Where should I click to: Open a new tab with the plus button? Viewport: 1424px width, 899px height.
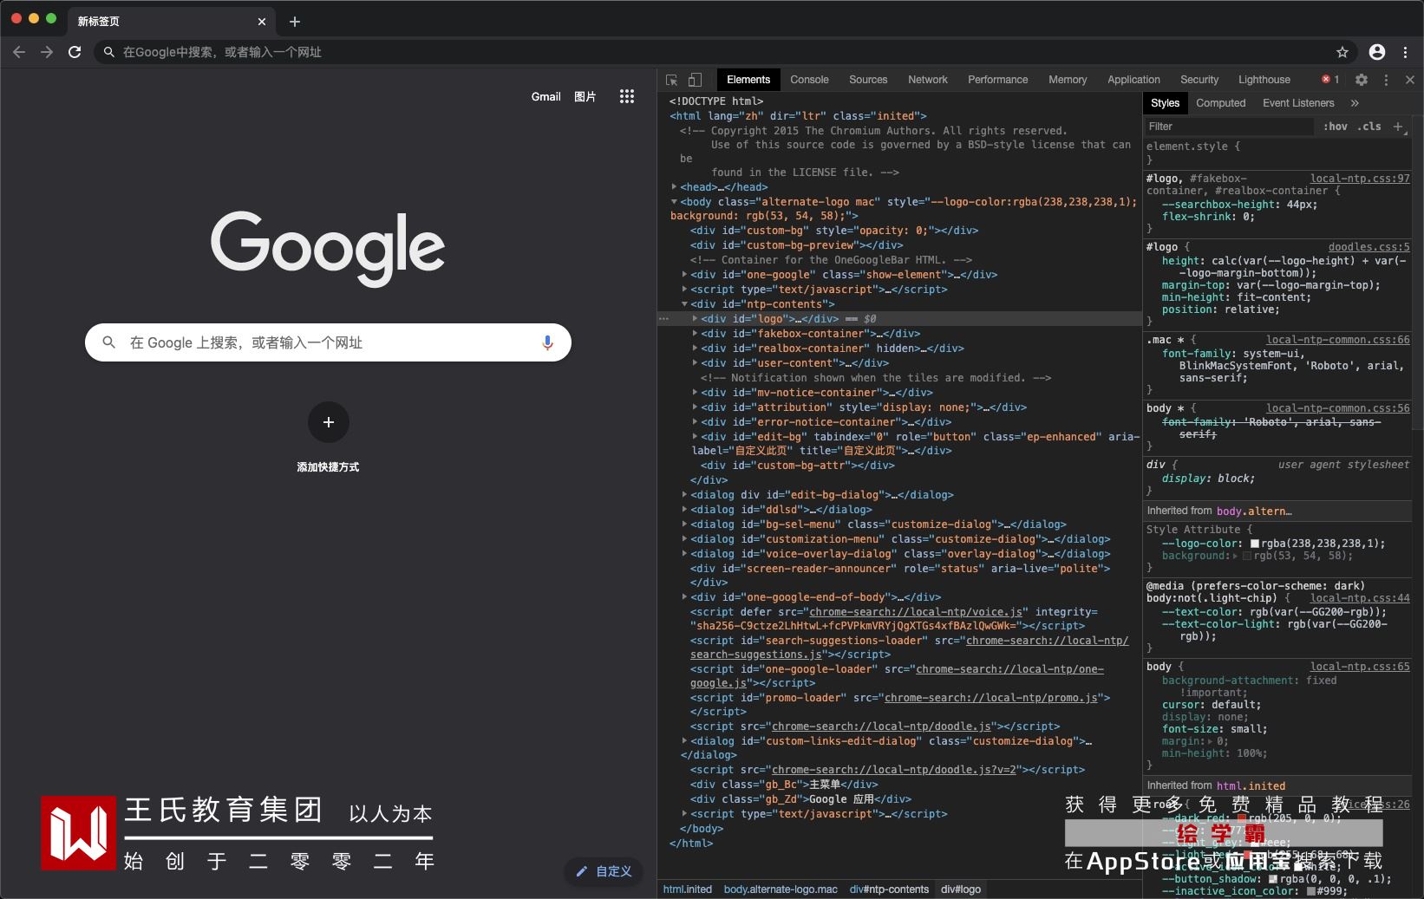pyautogui.click(x=295, y=22)
